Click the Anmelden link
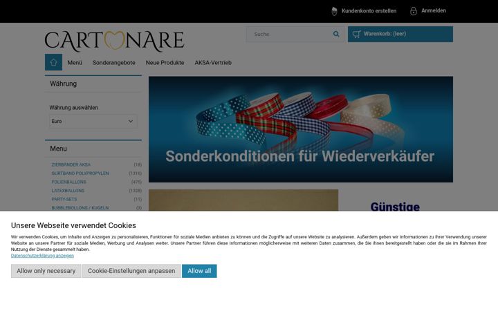 pyautogui.click(x=434, y=10)
